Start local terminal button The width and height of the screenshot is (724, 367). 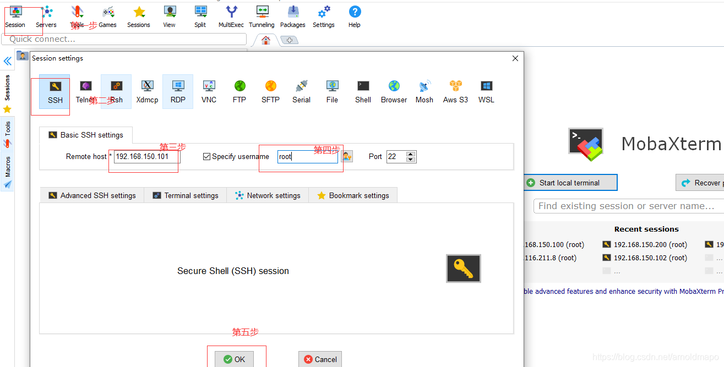pyautogui.click(x=570, y=183)
